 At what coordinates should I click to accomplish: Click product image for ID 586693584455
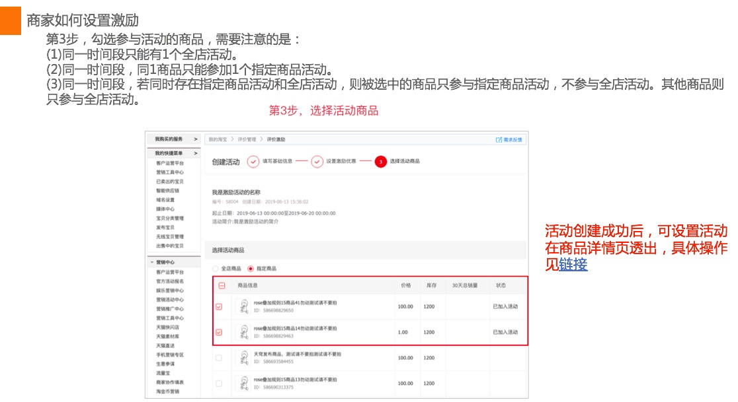pyautogui.click(x=243, y=358)
